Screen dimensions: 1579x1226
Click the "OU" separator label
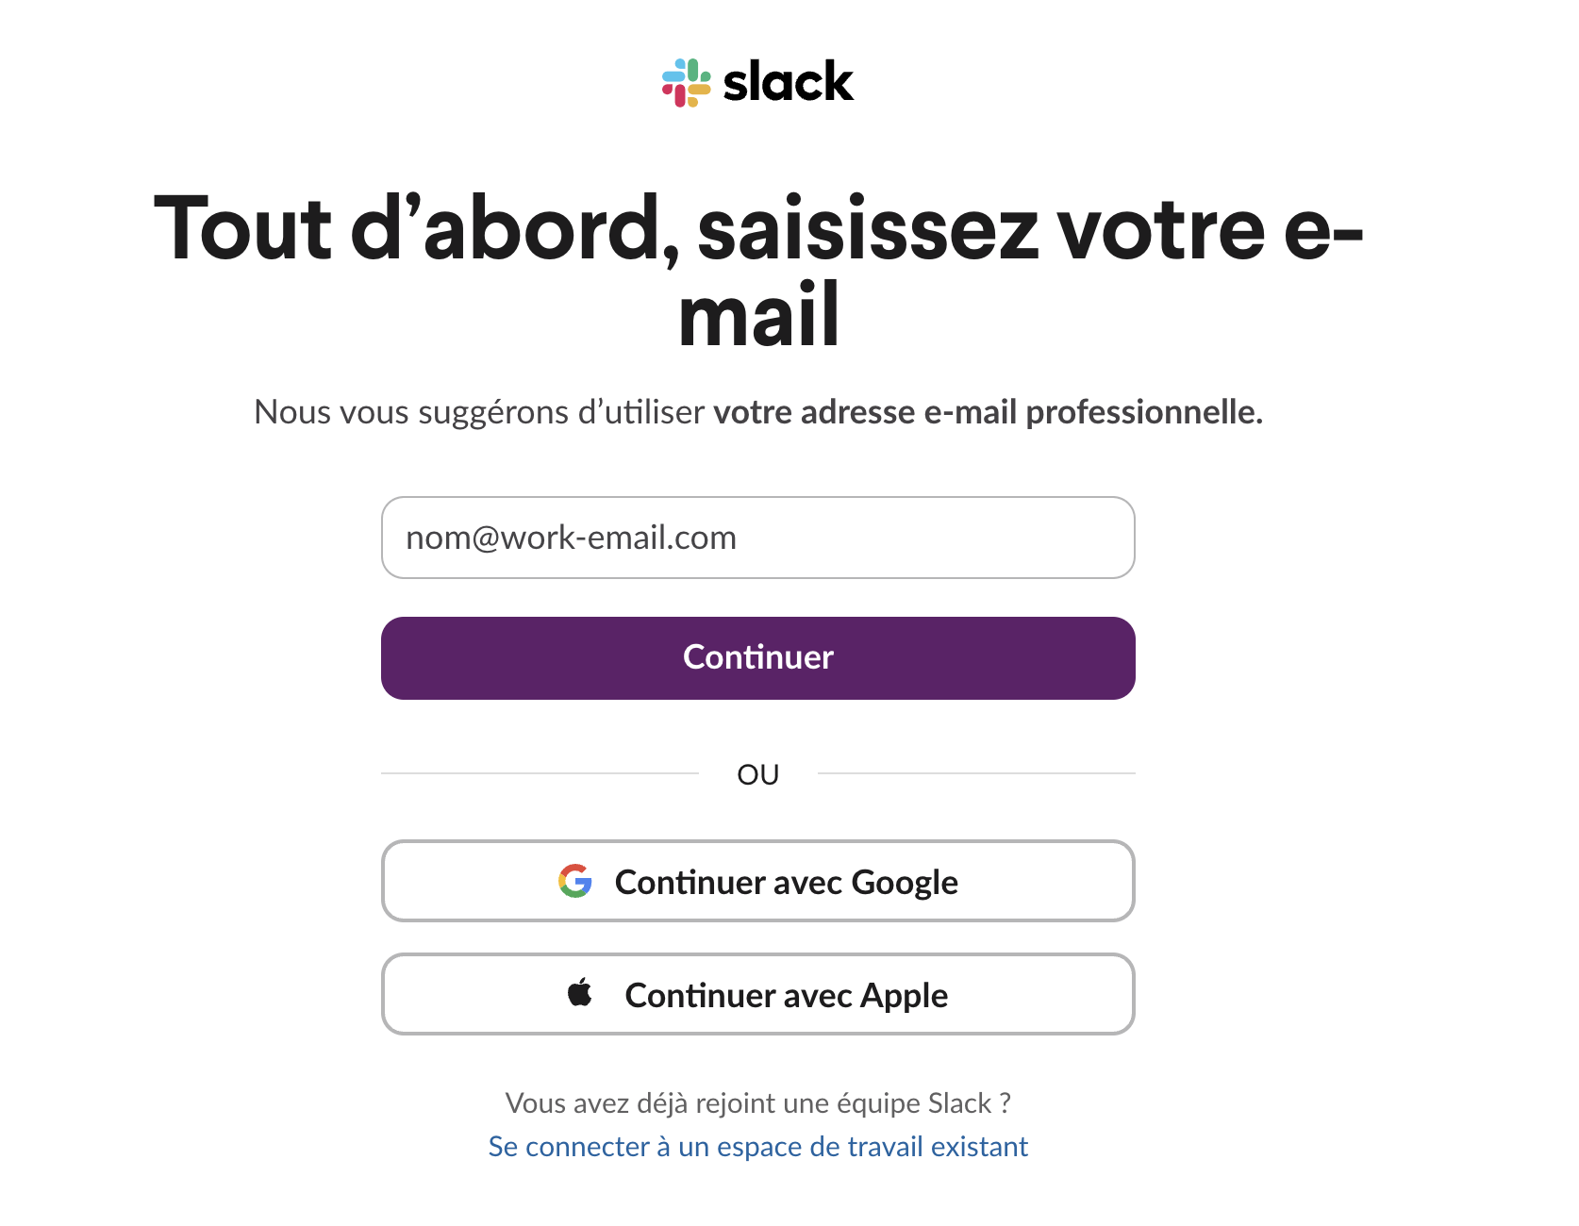click(757, 774)
